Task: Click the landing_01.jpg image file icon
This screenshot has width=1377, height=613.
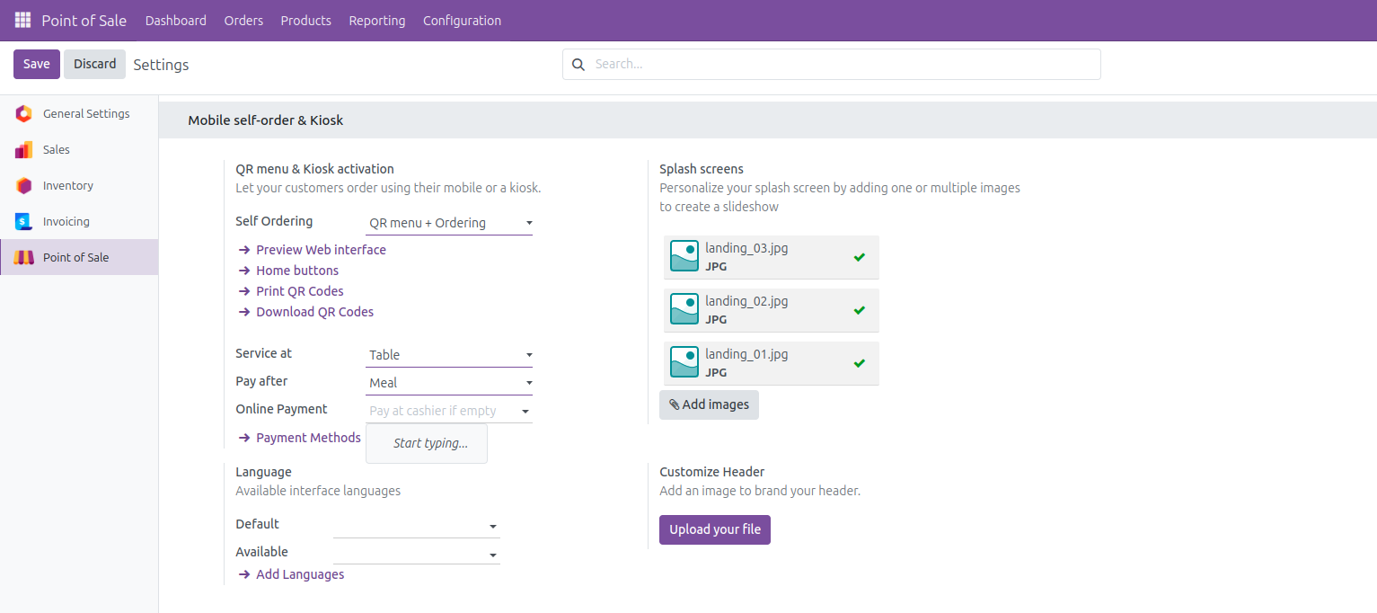Action: point(684,362)
